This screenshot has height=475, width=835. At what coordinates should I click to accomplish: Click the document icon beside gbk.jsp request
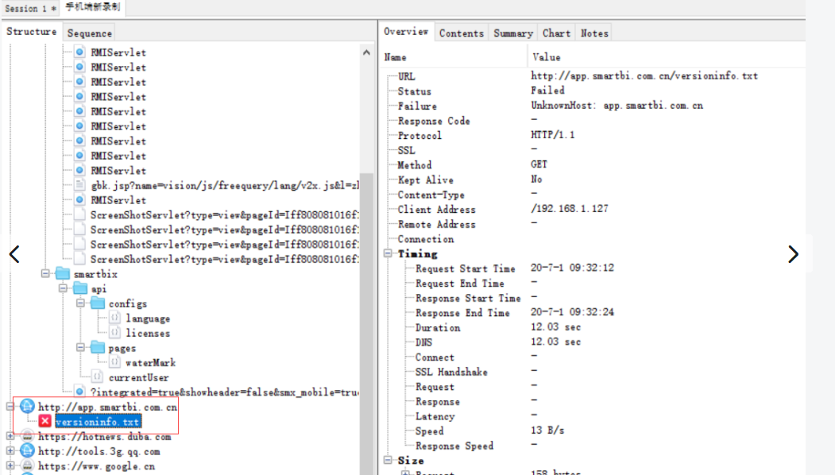tap(79, 185)
